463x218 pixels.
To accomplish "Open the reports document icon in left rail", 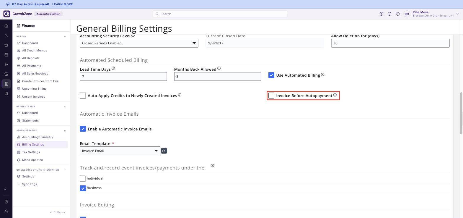I will click(x=6, y=93).
